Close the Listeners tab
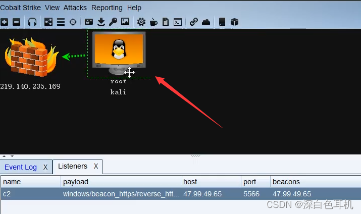The width and height of the screenshot is (361, 214). click(96, 166)
